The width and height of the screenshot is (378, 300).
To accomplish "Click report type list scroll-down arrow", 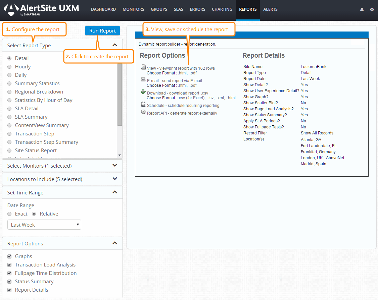I will [120, 155].
